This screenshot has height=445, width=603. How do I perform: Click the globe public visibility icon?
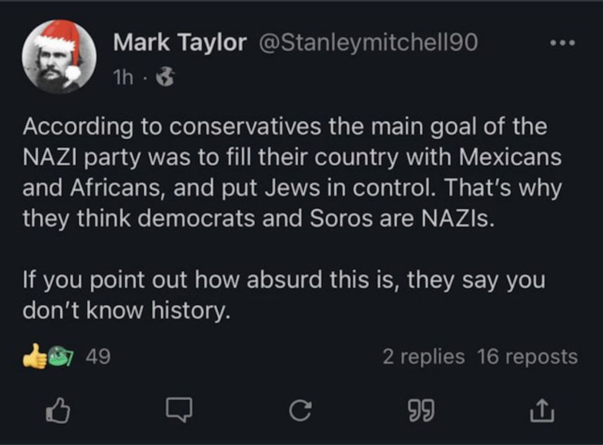point(165,77)
